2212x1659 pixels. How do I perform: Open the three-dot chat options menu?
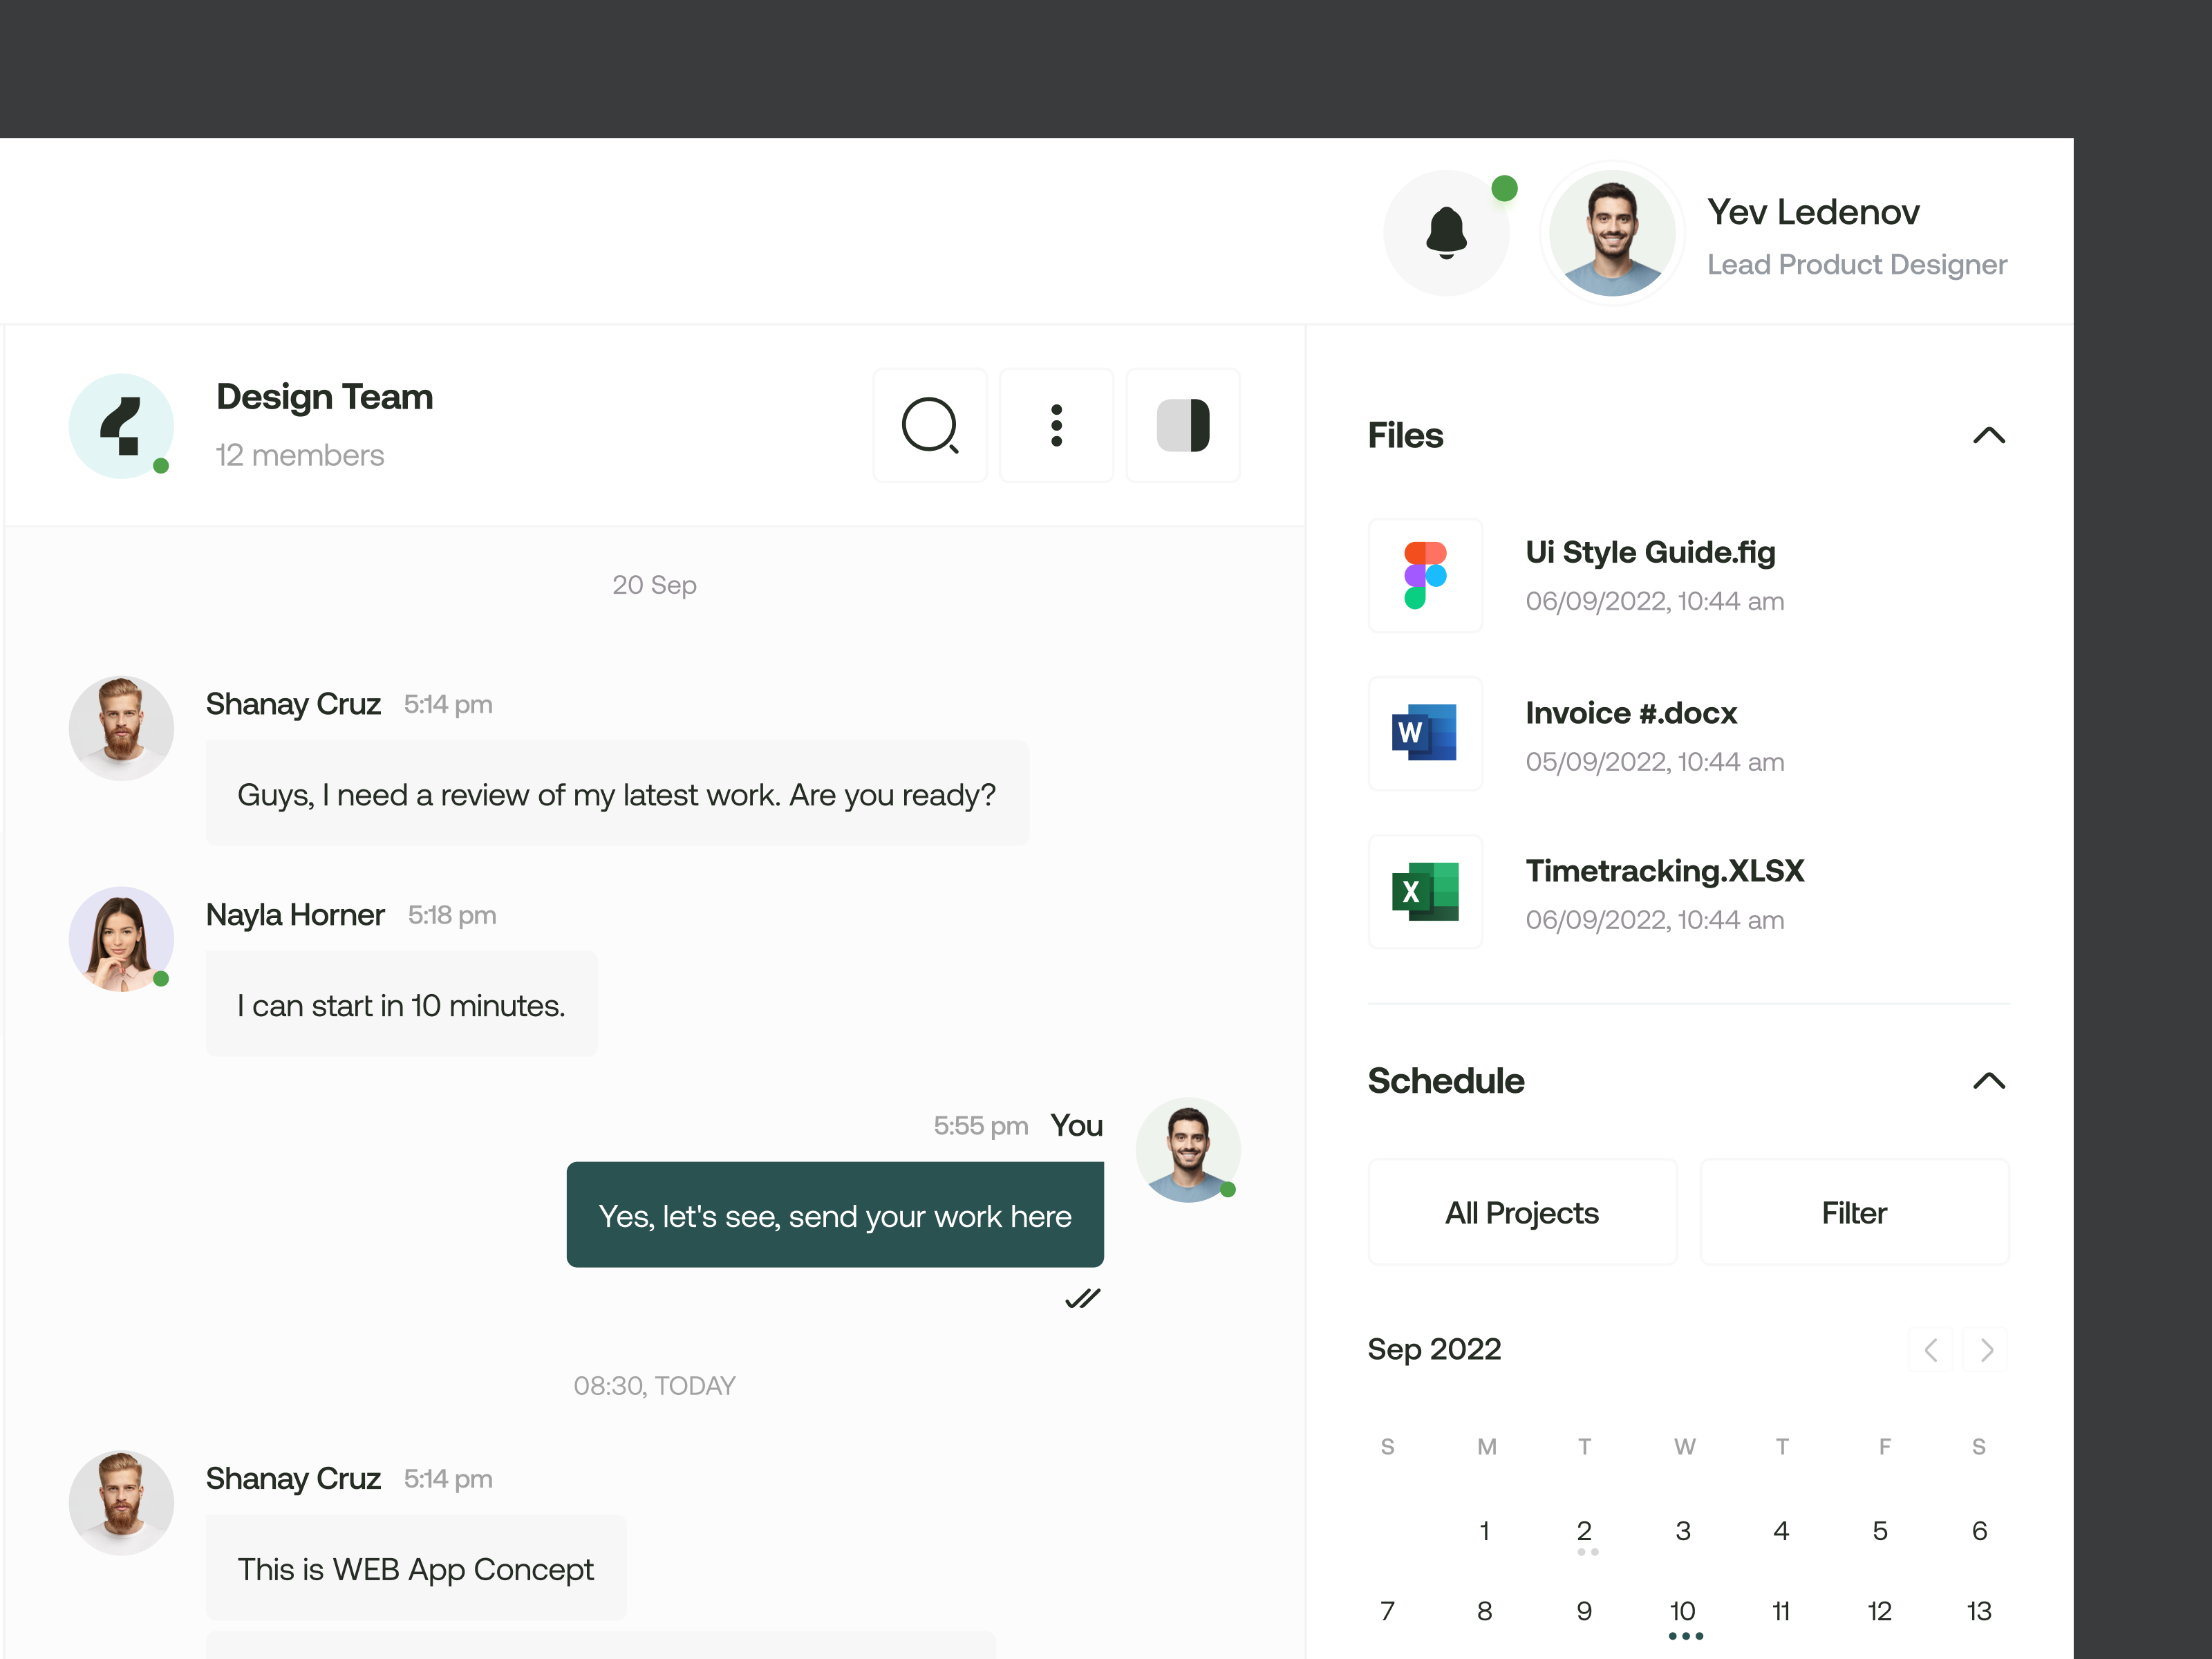(1056, 425)
